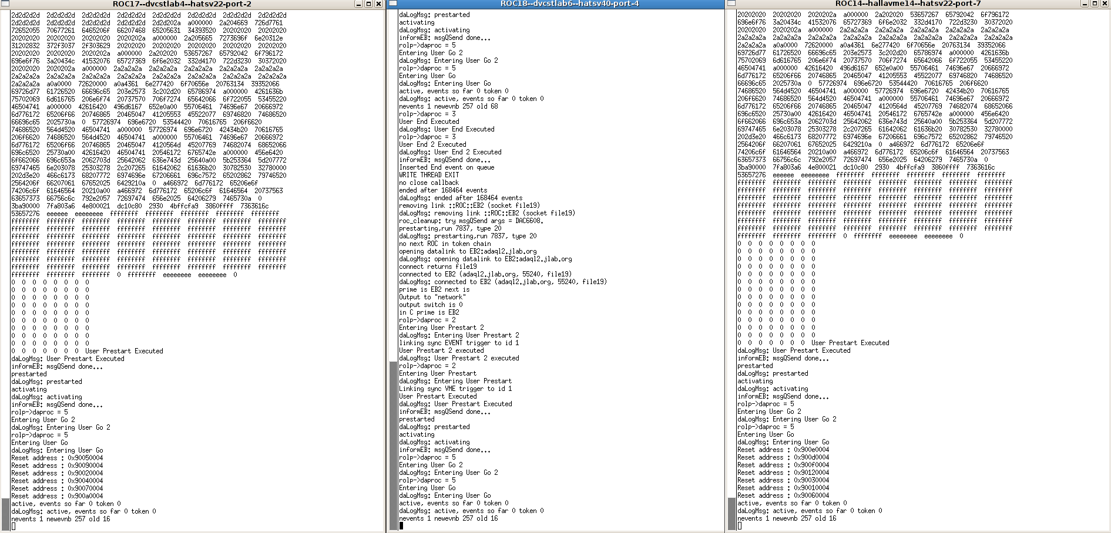Grab the scrollbar thumb in ROC18 terminal
This screenshot has width=1111, height=533.
tap(393, 446)
